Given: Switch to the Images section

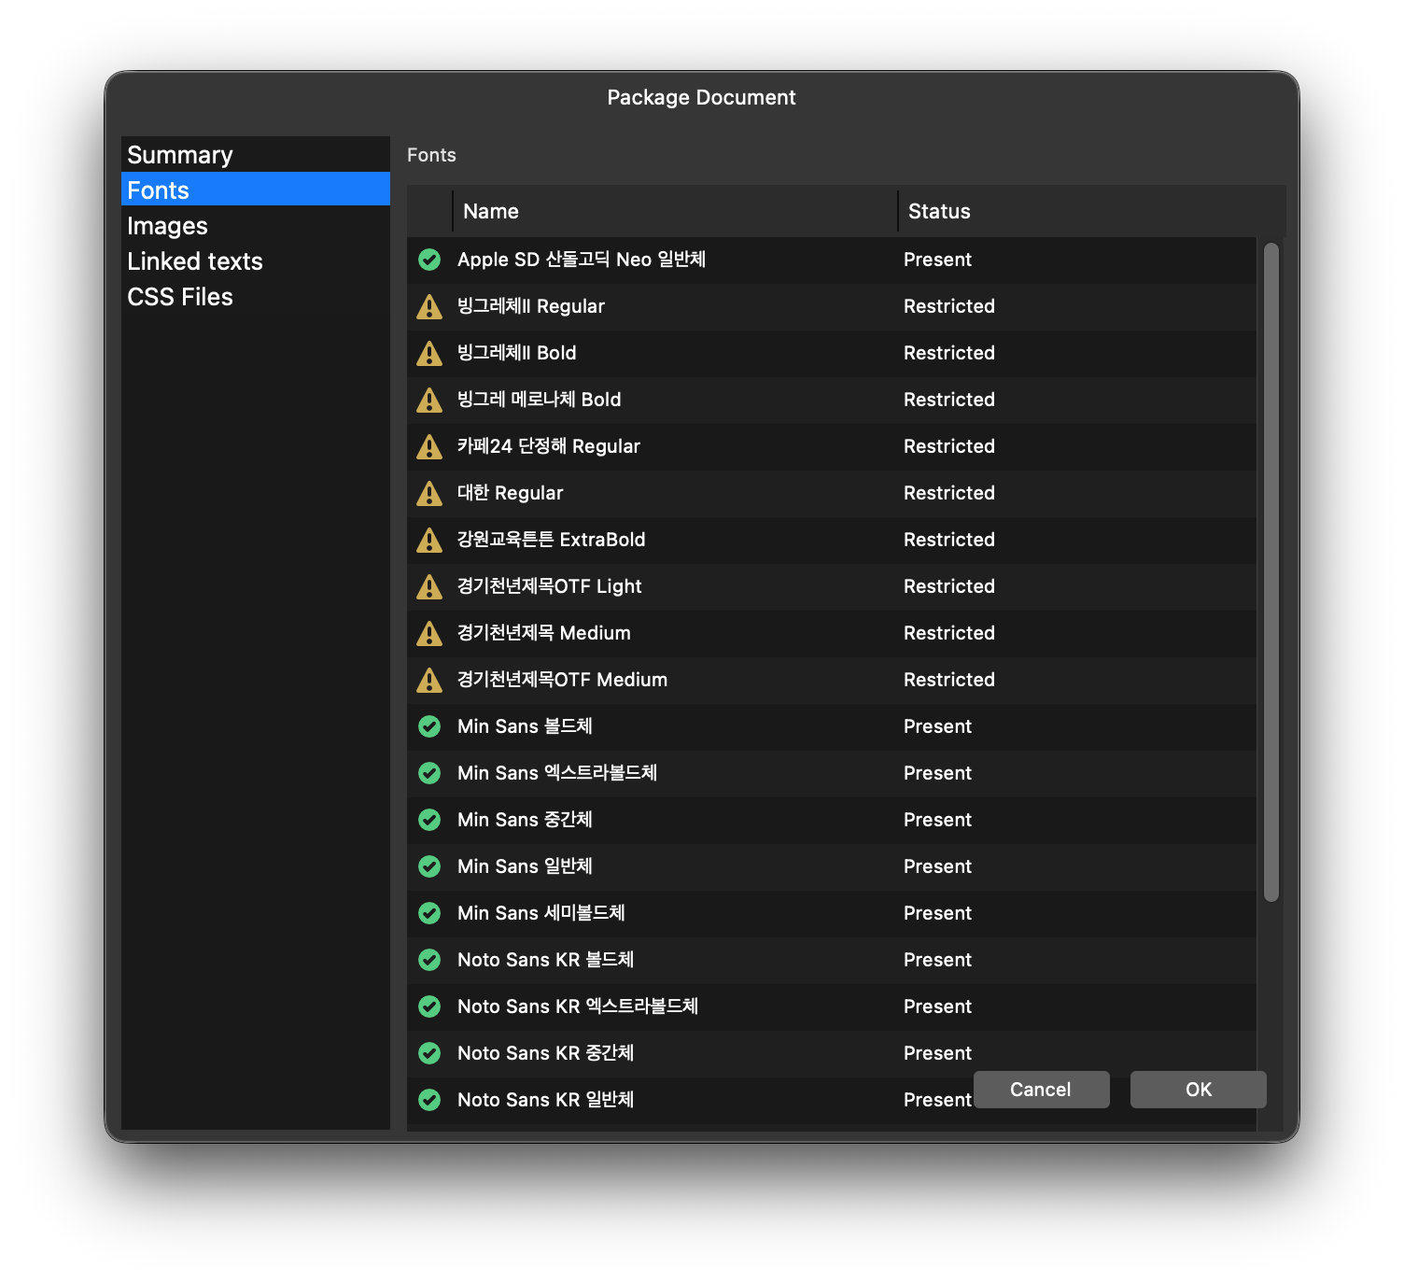Looking at the screenshot, I should click(x=168, y=226).
